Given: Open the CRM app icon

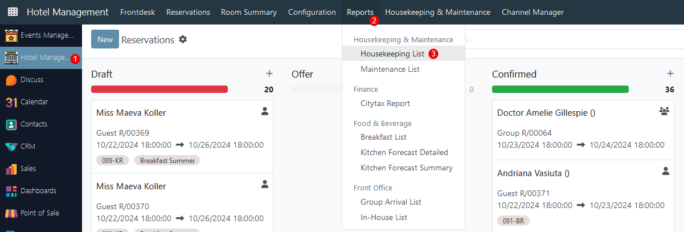Looking at the screenshot, I should pyautogui.click(x=11, y=146).
